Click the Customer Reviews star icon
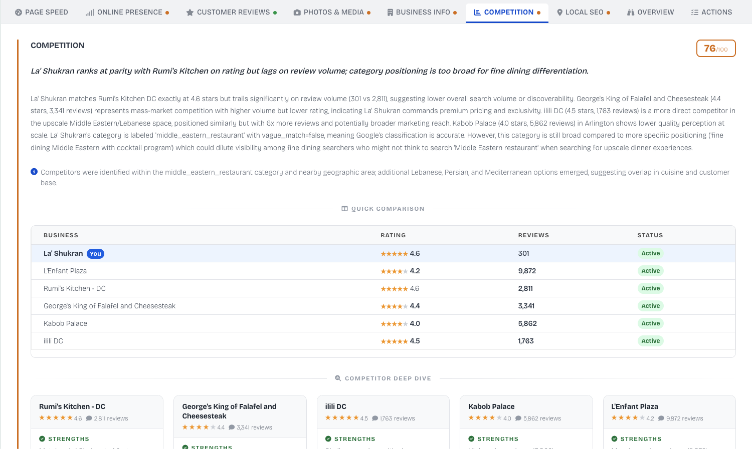 tap(190, 12)
